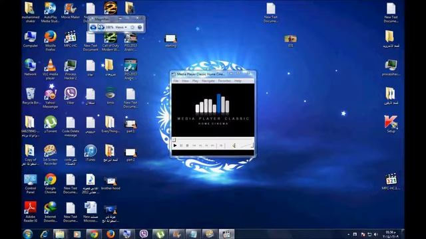
Task: Select Movie Maker desktop shortcut
Action: [x=71, y=11]
